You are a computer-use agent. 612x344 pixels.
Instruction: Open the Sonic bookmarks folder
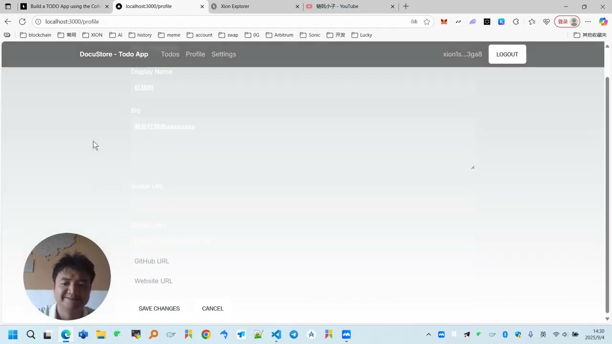[310, 35]
